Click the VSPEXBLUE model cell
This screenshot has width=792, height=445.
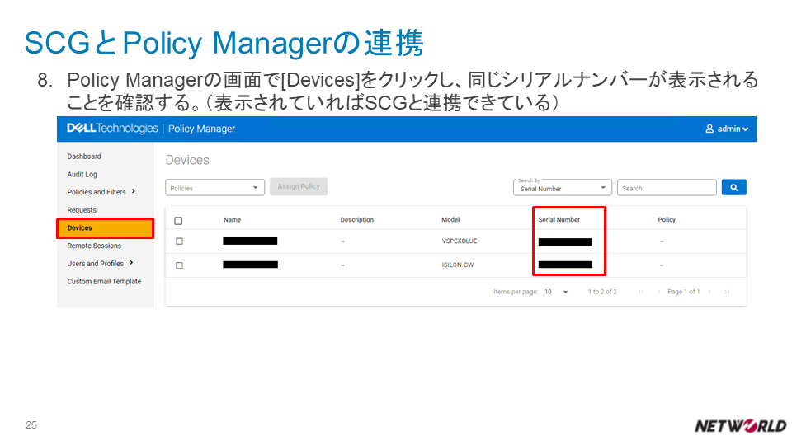460,241
